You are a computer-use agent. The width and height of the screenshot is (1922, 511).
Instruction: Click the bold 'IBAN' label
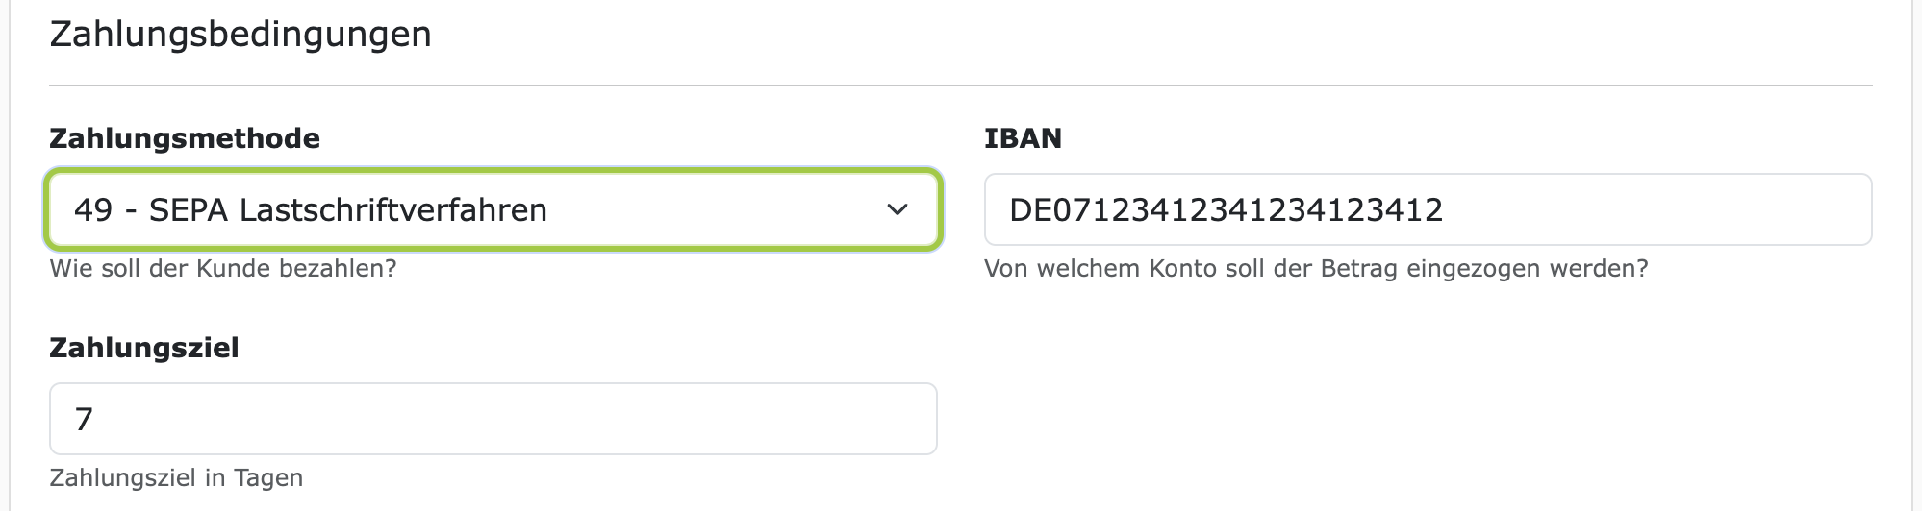pos(1023,138)
